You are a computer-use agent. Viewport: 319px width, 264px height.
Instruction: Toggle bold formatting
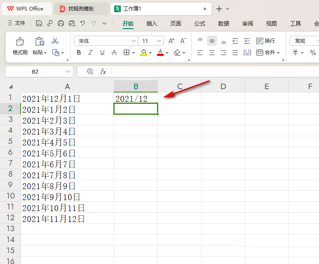click(79, 53)
